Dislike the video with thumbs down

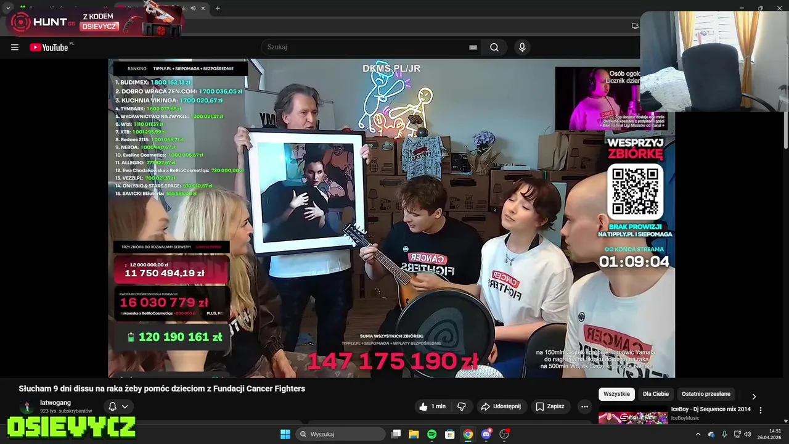coord(461,406)
